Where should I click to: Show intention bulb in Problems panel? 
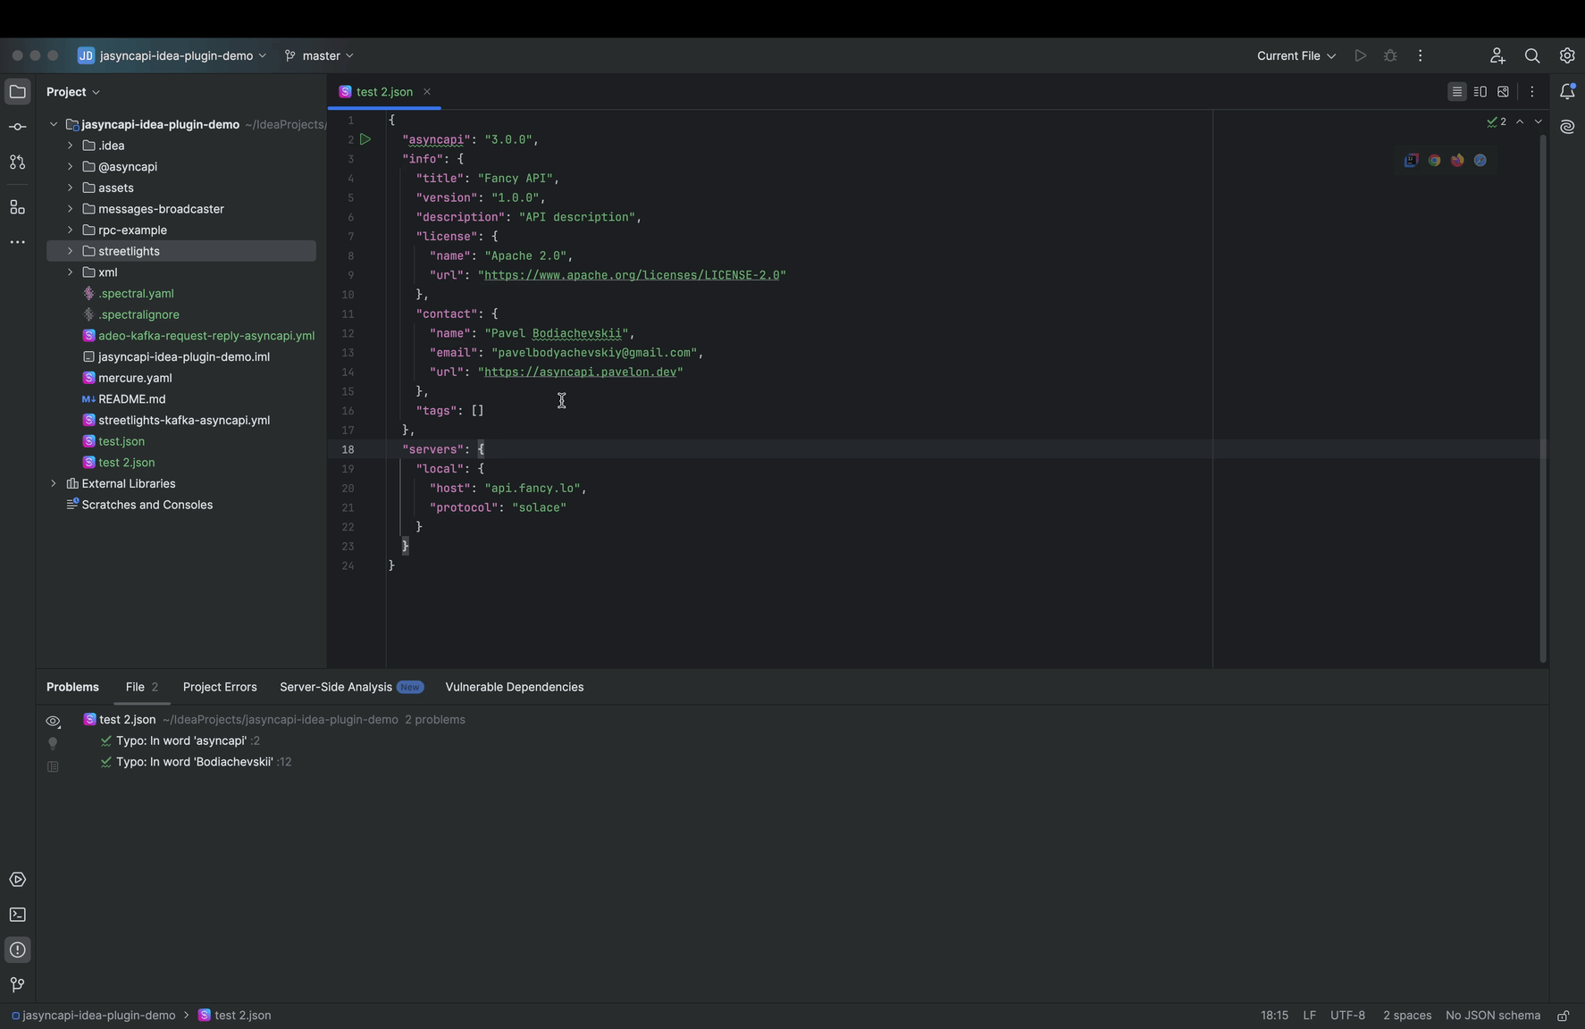[53, 743]
